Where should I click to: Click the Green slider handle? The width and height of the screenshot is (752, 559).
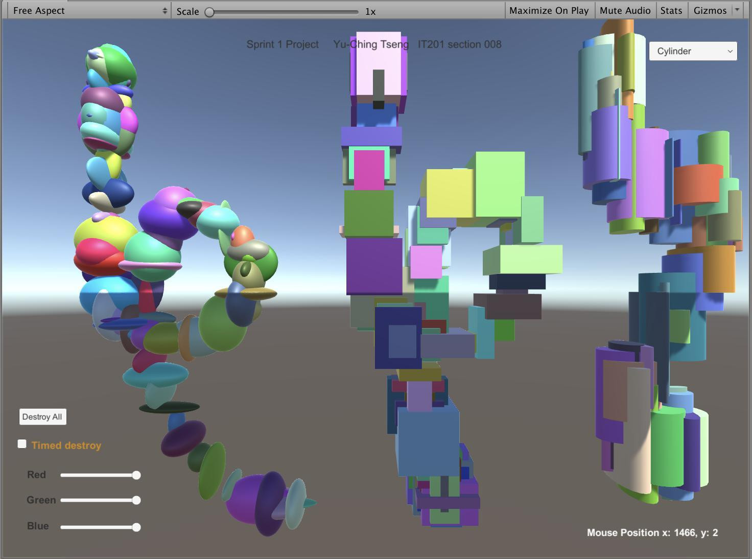tap(136, 500)
